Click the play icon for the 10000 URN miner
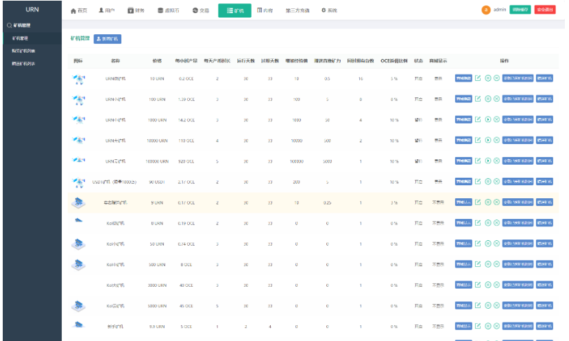 pos(487,140)
